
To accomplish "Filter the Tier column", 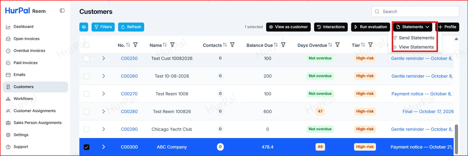I will 370,45.
